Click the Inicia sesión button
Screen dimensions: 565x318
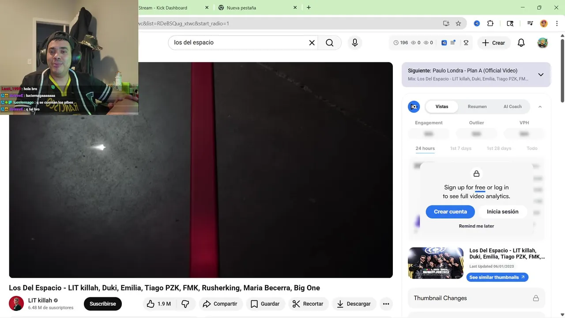click(502, 212)
